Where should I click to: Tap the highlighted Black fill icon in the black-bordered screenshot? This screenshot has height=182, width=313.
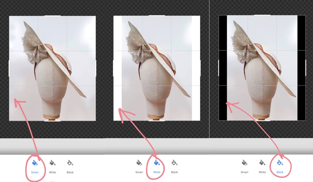[280, 163]
